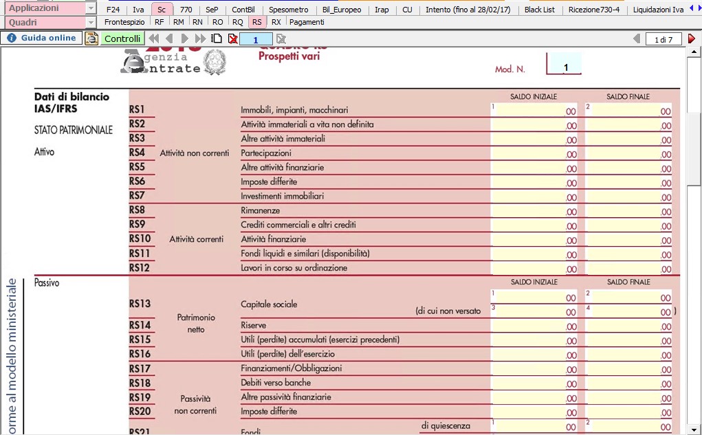
Task: Go to previous page arrow beside '1 di 7'
Action: point(637,39)
